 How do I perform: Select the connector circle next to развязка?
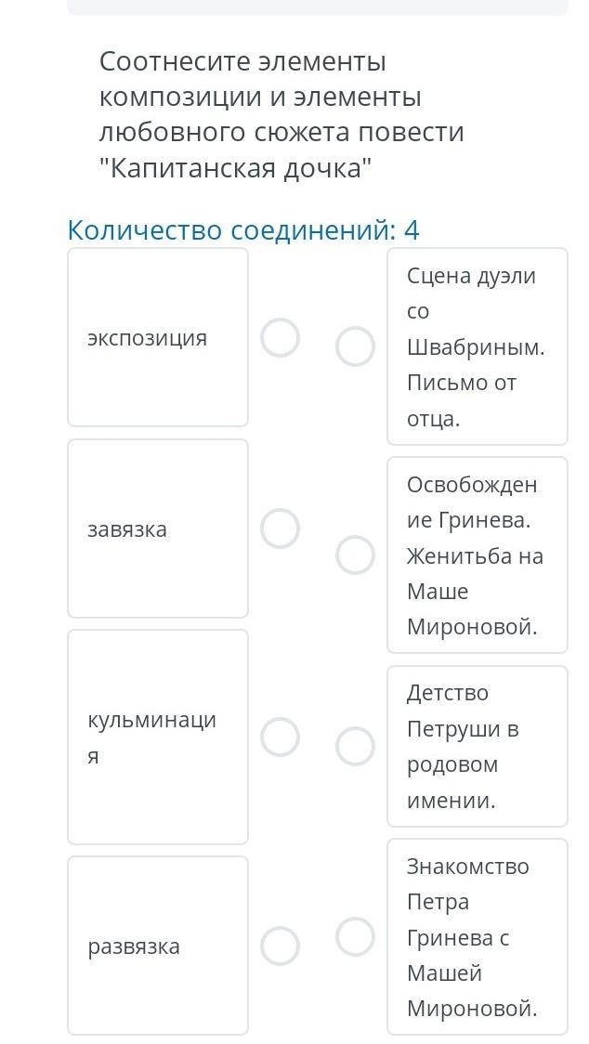[280, 946]
